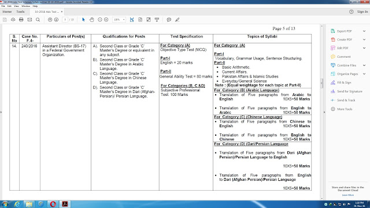Image resolution: width=370 pixels, height=208 pixels.
Task: Click the current page number field
Action: [65, 20]
